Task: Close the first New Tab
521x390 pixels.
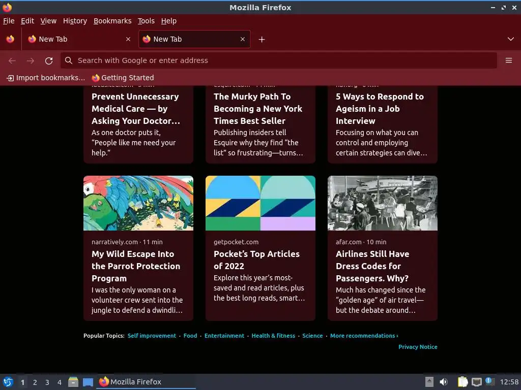Action: tap(128, 39)
